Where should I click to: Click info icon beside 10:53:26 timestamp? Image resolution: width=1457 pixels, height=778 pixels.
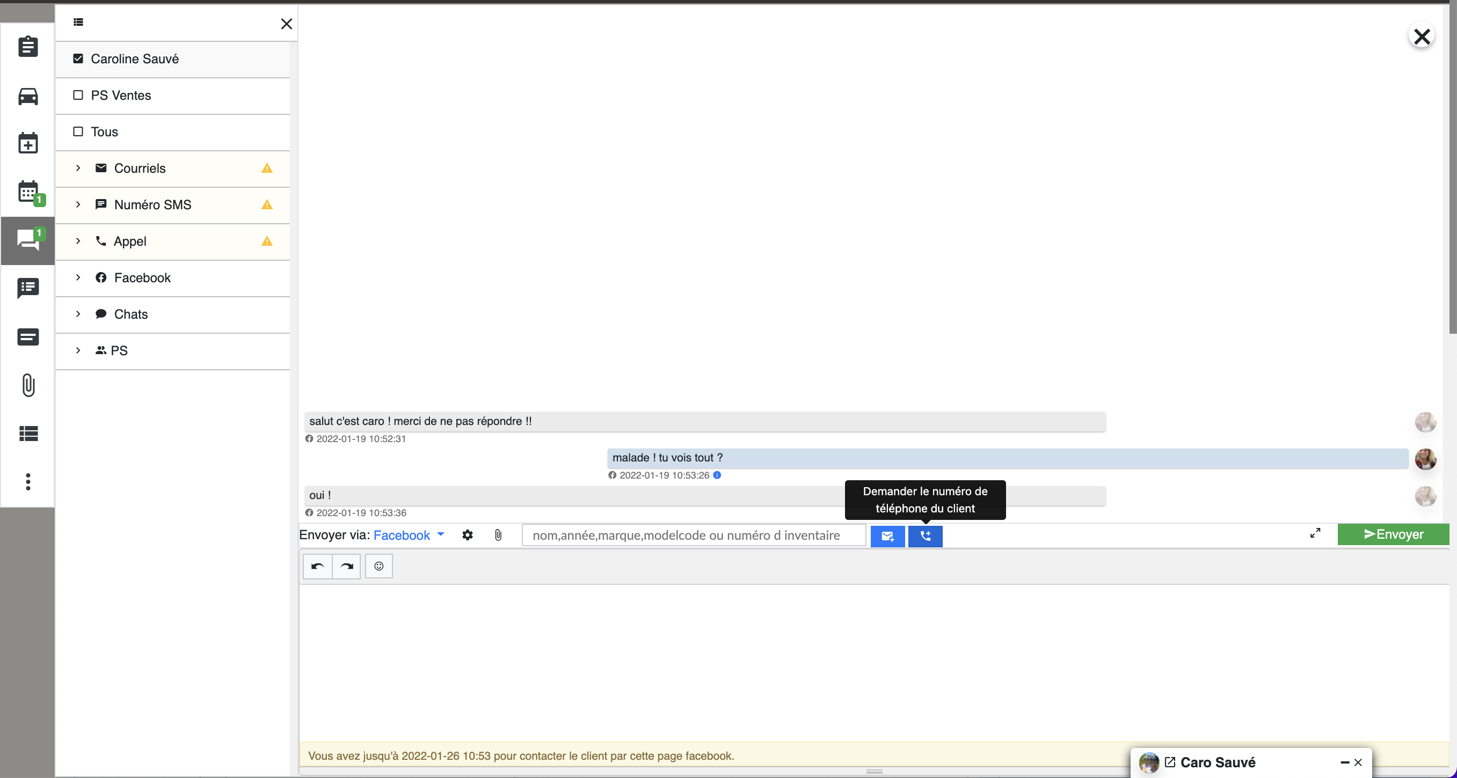pyautogui.click(x=717, y=475)
